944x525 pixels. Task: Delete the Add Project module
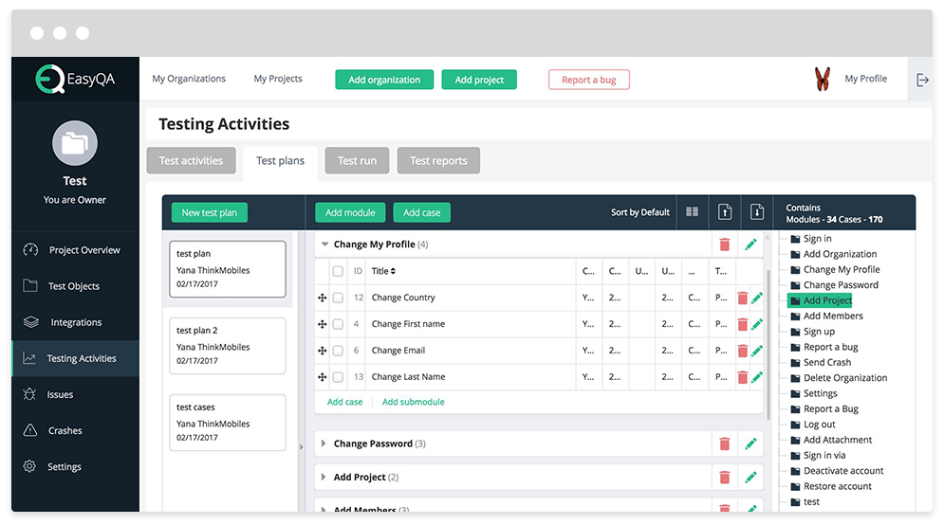[x=725, y=478]
